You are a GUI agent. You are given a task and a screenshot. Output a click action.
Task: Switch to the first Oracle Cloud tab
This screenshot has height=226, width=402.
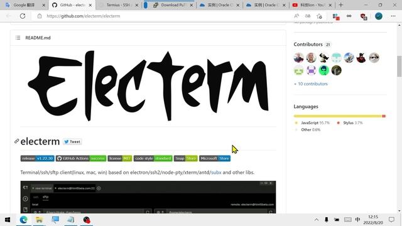pyautogui.click(x=219, y=5)
